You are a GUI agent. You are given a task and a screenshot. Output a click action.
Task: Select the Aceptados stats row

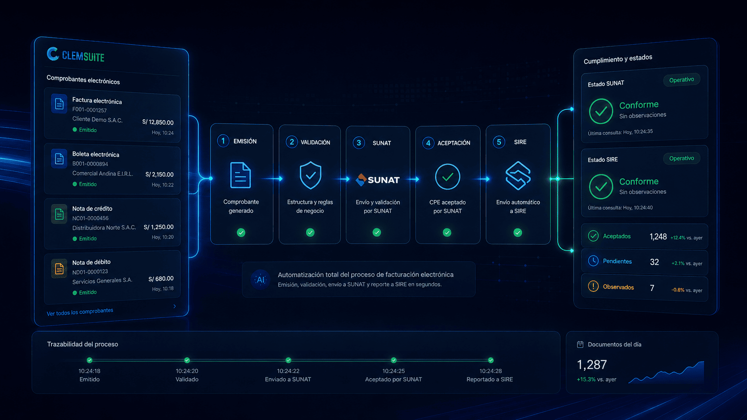click(x=644, y=237)
